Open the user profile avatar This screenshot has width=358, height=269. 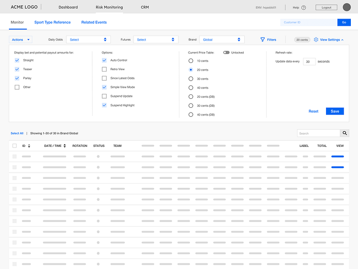[347, 7]
